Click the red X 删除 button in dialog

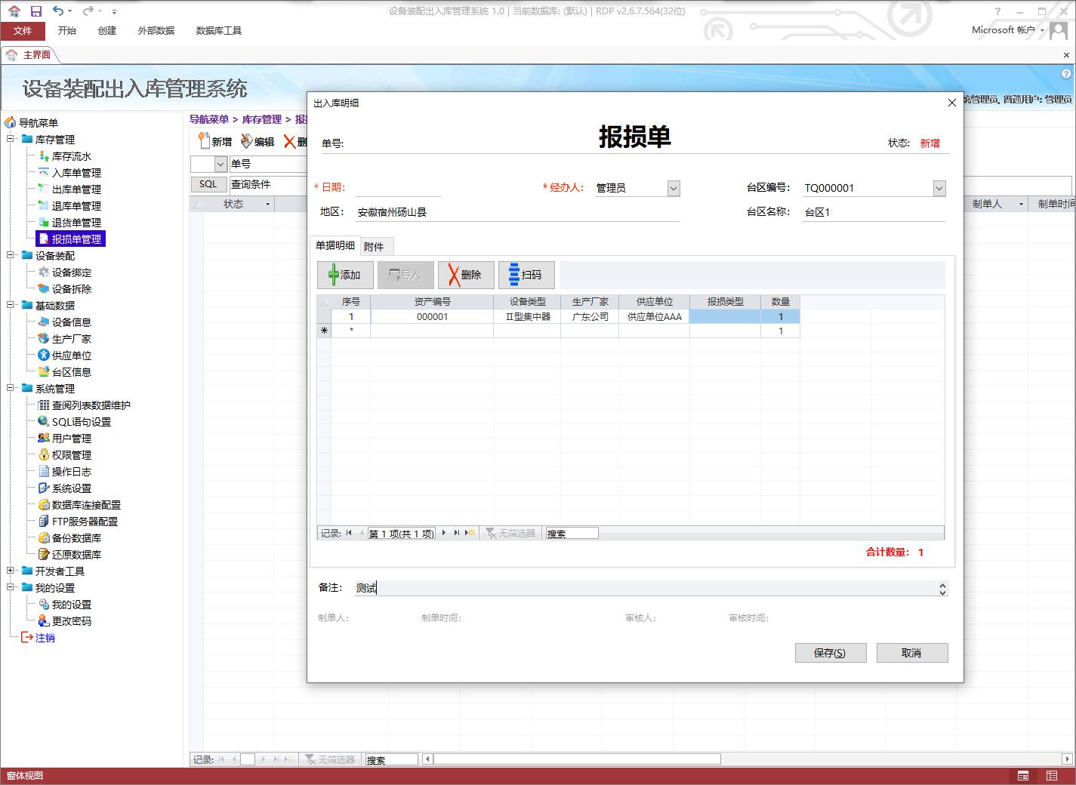click(x=465, y=275)
